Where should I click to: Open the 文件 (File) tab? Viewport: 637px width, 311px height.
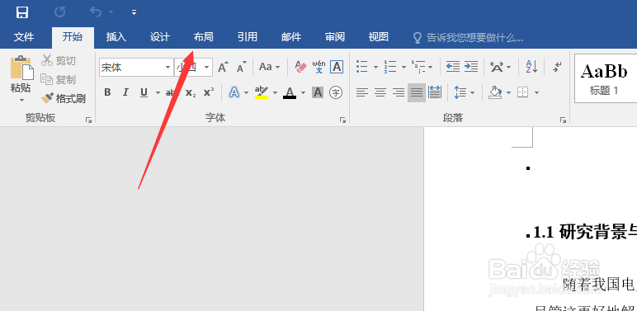(24, 37)
